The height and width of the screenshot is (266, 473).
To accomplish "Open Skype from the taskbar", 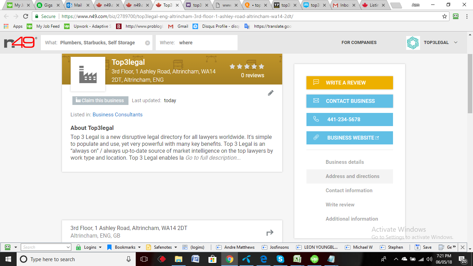I will [281, 259].
